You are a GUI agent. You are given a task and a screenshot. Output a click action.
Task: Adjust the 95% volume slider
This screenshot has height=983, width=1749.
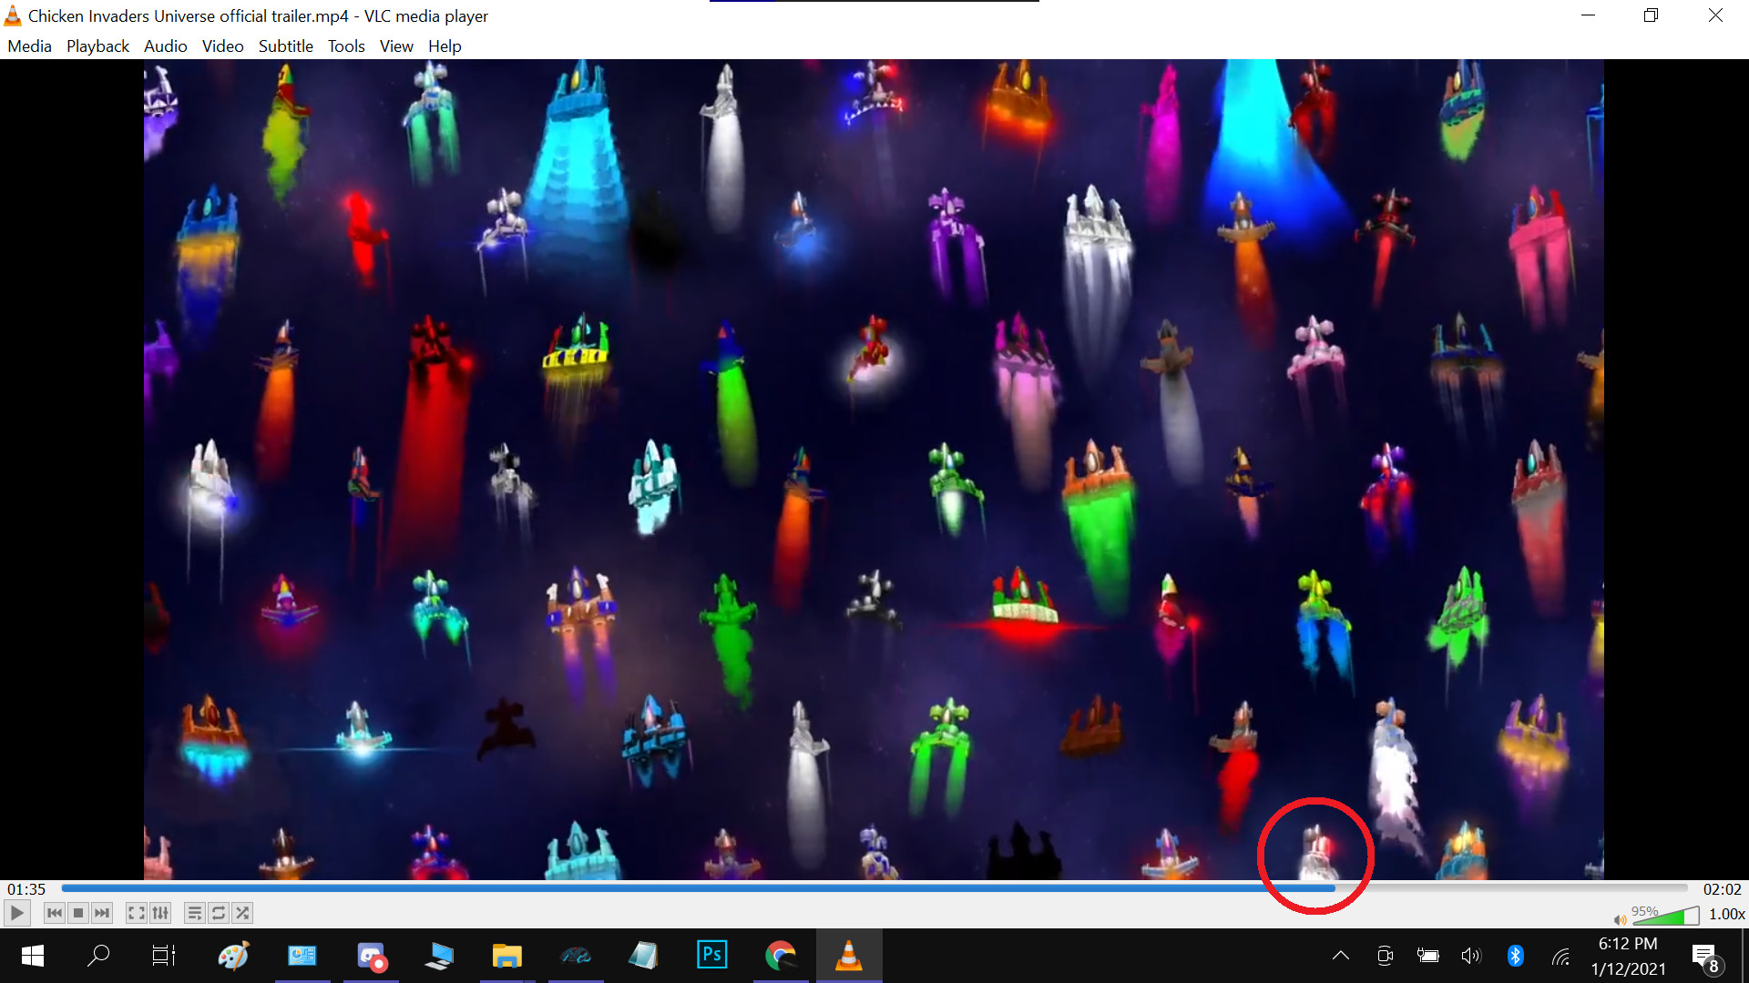point(1665,916)
